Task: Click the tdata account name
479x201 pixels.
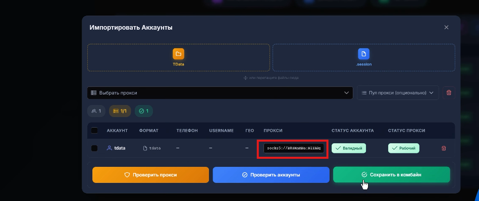Action: 120,148
